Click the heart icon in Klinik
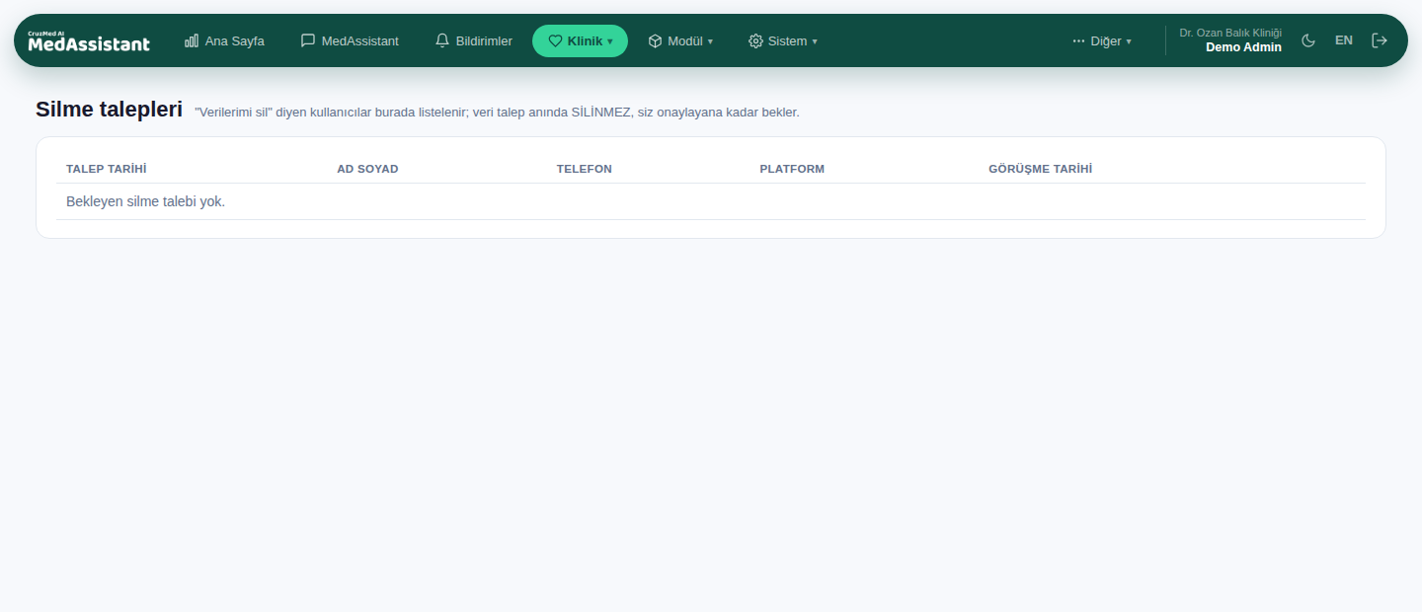Viewport: 1422px width, 612px height. click(x=555, y=41)
